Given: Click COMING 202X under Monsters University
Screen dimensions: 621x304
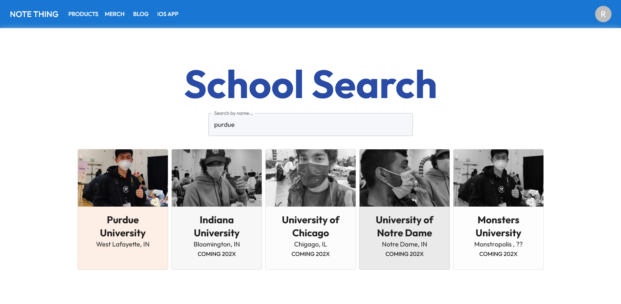Looking at the screenshot, I should [498, 254].
